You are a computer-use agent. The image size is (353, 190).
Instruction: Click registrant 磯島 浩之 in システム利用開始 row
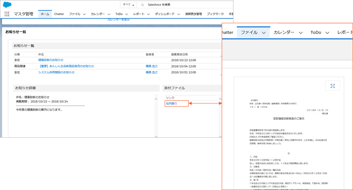(x=151, y=72)
